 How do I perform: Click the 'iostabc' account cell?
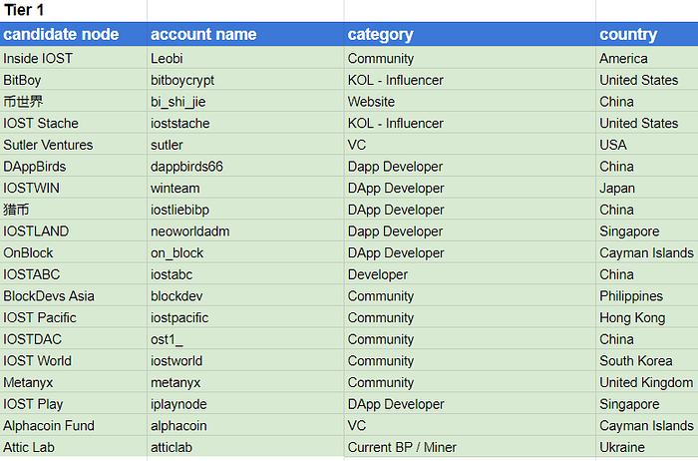(x=245, y=274)
